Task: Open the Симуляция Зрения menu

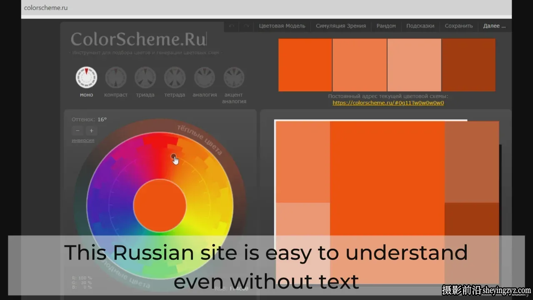Action: pyautogui.click(x=341, y=26)
